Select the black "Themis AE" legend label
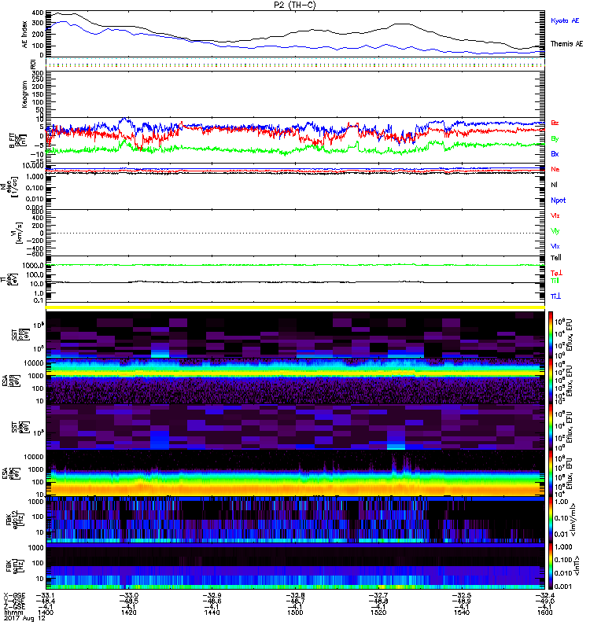Screen dimensions: 590x629 click(x=566, y=44)
